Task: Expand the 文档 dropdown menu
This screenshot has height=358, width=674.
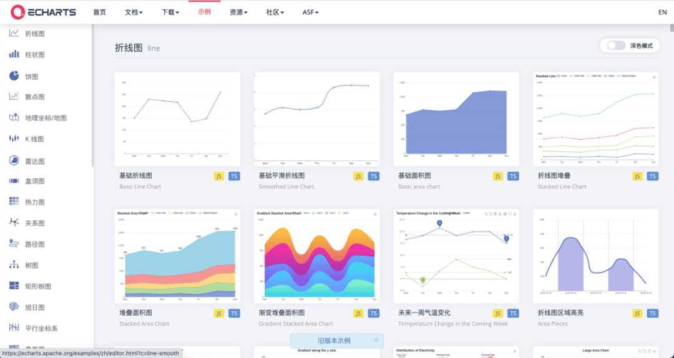Action: 134,12
